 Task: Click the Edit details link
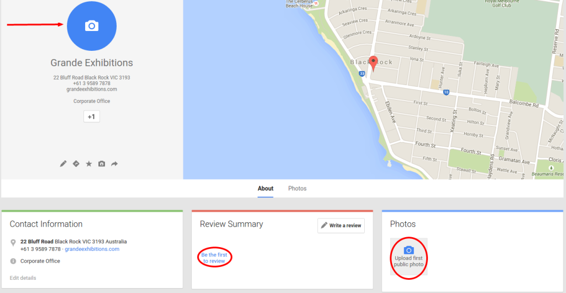(x=23, y=278)
